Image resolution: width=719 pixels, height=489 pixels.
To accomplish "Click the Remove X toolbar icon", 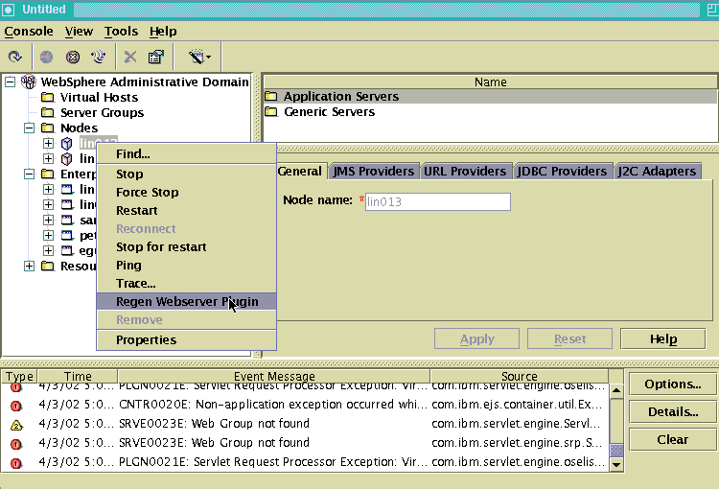I will [x=130, y=57].
